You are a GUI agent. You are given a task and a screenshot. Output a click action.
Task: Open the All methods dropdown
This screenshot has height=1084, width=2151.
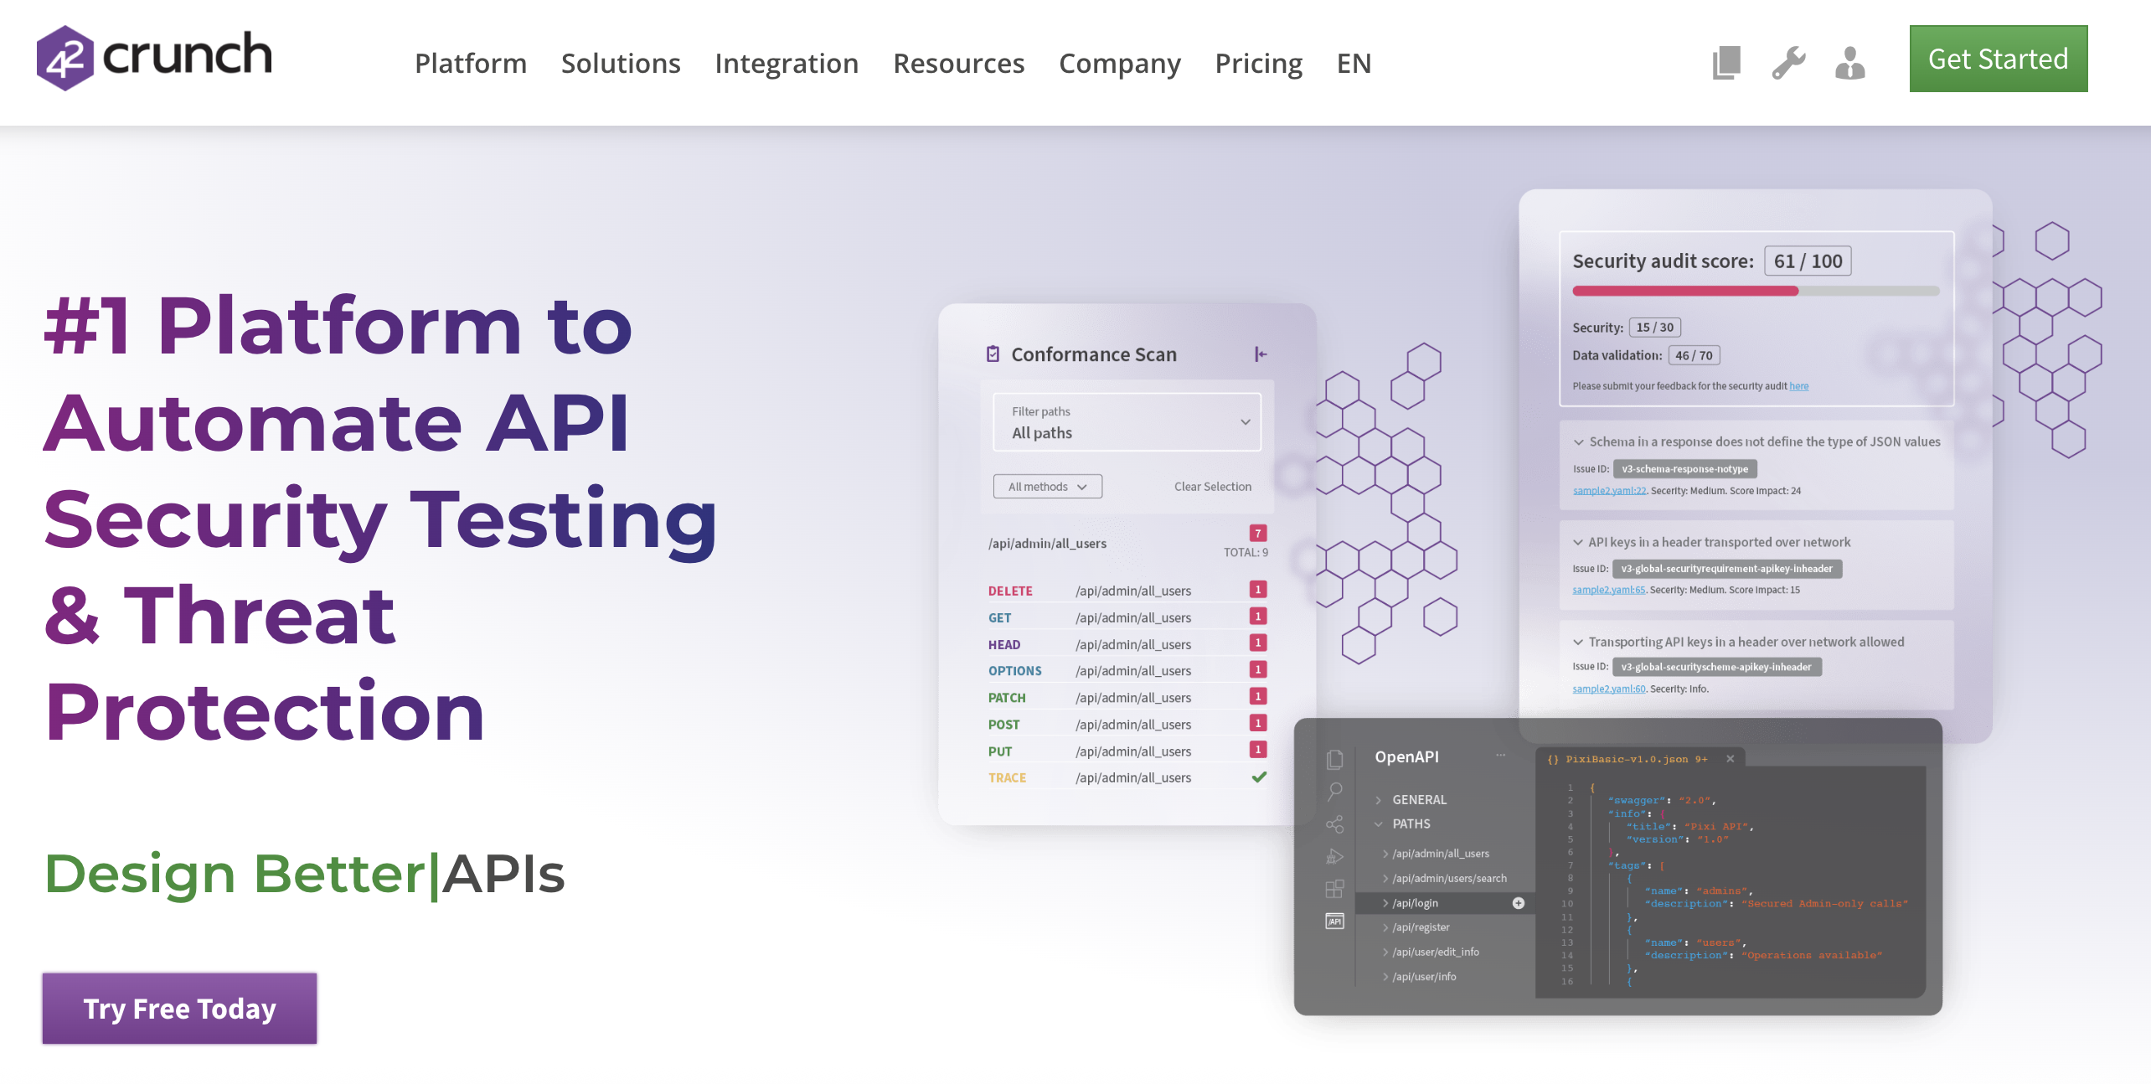[x=1048, y=487]
